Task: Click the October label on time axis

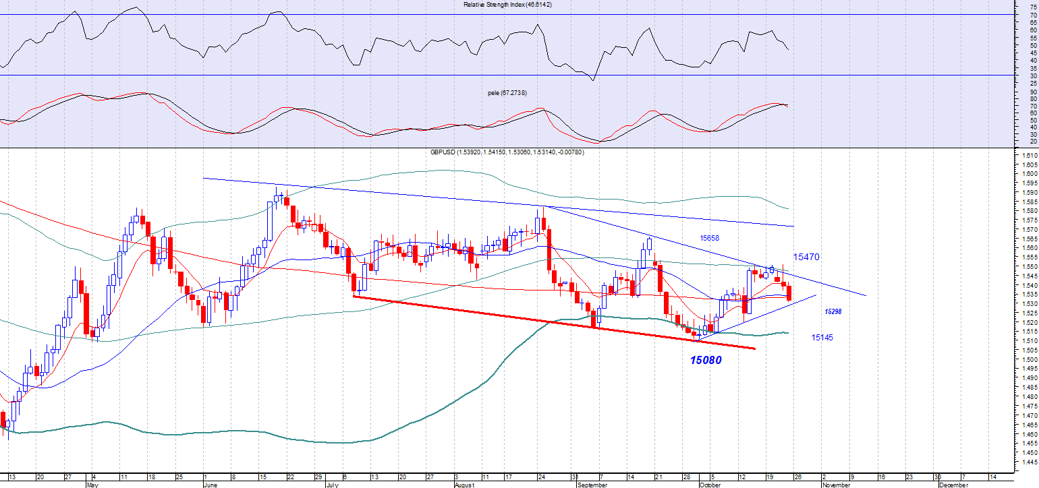Action: pos(712,485)
